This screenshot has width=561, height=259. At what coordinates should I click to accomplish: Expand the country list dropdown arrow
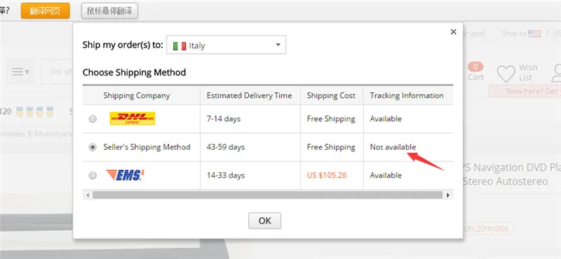(278, 45)
